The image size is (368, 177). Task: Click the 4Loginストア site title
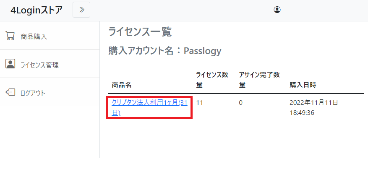(x=37, y=10)
